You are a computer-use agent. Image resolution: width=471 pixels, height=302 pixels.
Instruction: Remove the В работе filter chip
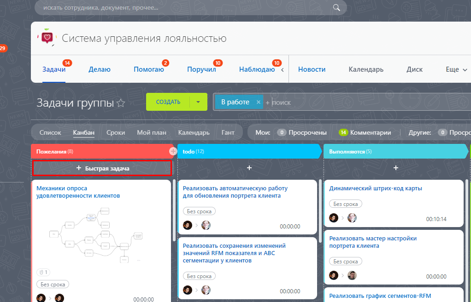click(259, 102)
